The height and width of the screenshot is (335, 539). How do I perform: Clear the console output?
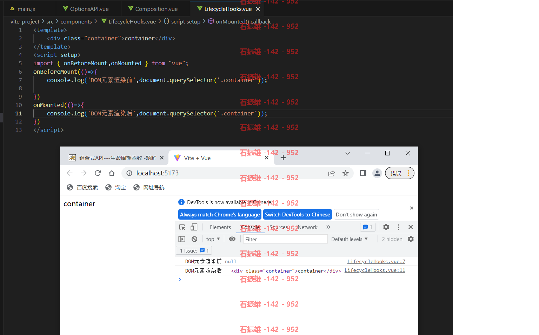point(194,239)
